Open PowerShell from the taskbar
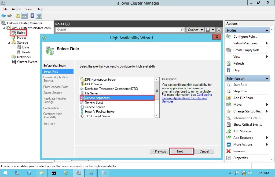This screenshot has width=275, height=177. (x=29, y=173)
